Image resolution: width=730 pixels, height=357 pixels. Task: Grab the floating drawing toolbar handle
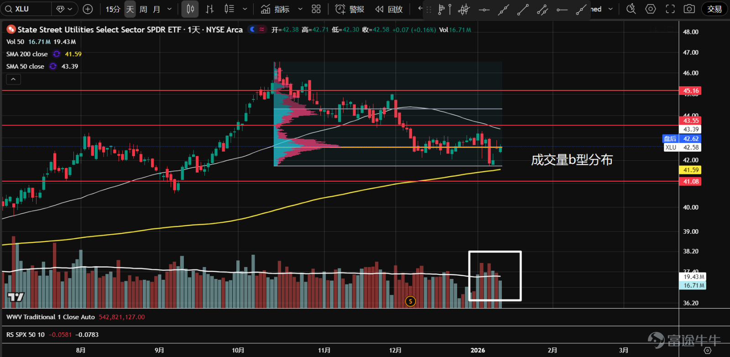click(429, 9)
